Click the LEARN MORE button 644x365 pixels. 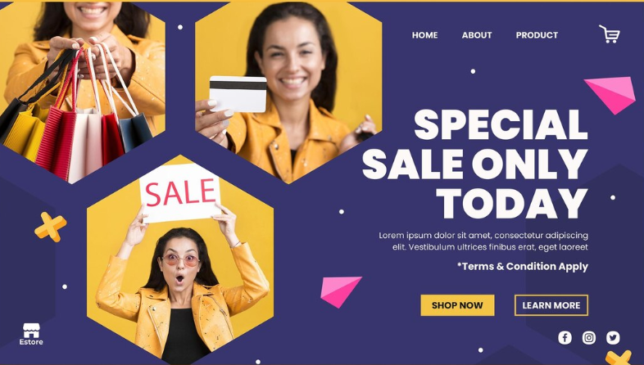pyautogui.click(x=551, y=305)
